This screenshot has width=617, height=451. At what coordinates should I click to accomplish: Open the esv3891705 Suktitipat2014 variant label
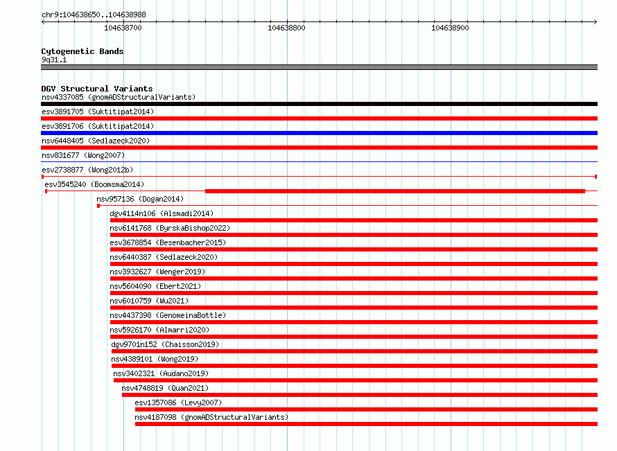pos(98,112)
